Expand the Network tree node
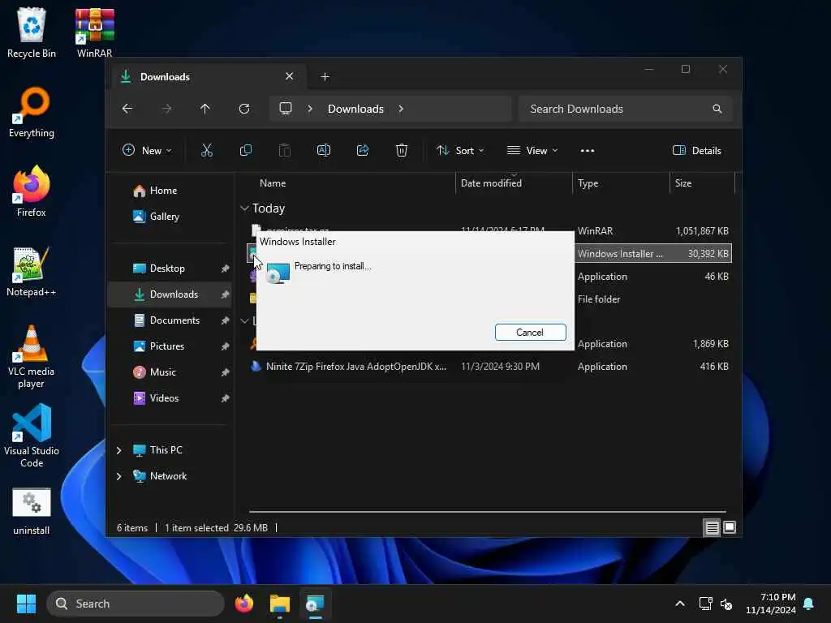This screenshot has width=831, height=623. (x=118, y=475)
